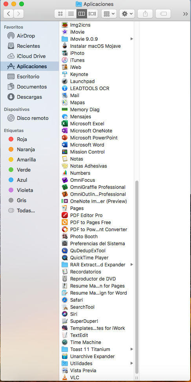This screenshot has height=382, width=191.
Task: Click the Microsoft Excel icon
Action: [x=65, y=124]
